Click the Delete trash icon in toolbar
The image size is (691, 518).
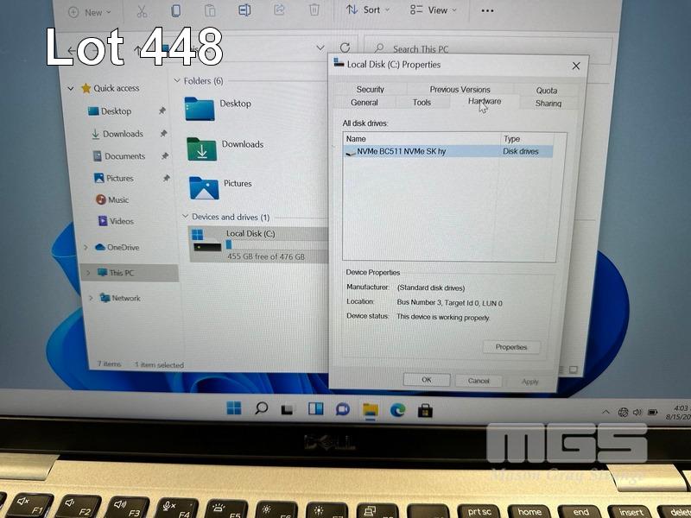point(314,10)
